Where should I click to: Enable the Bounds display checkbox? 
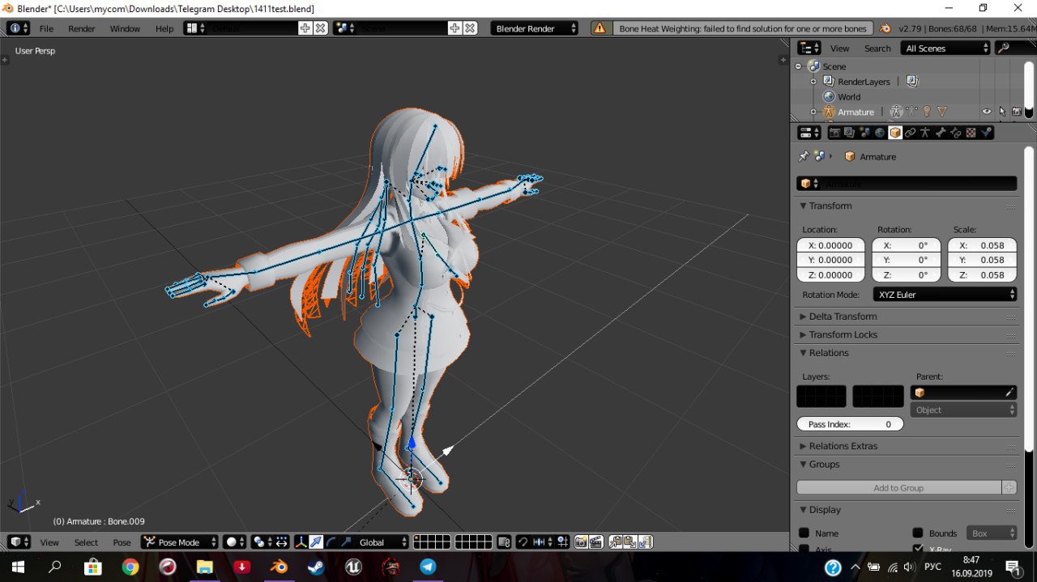coord(918,533)
